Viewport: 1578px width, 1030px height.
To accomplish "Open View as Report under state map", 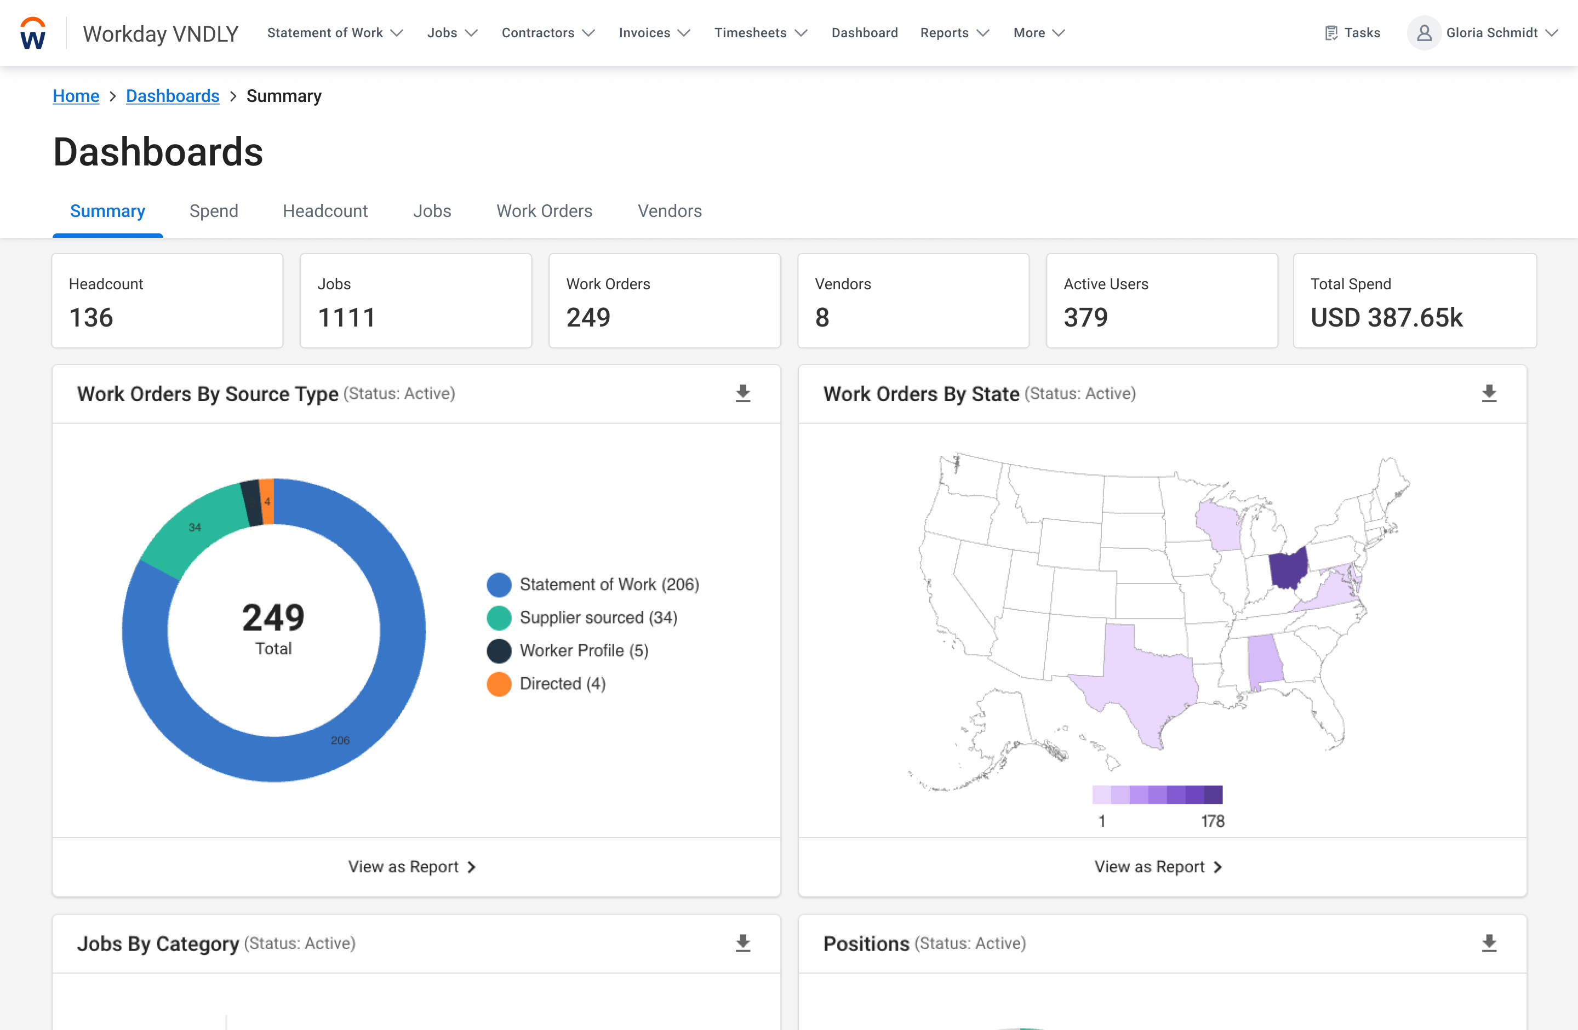I will coord(1157,867).
